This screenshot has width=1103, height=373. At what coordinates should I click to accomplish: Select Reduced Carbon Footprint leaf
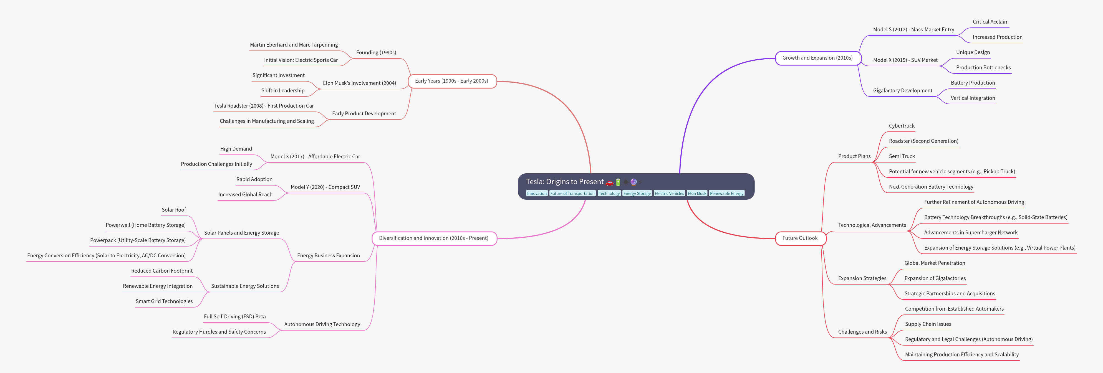pos(162,271)
